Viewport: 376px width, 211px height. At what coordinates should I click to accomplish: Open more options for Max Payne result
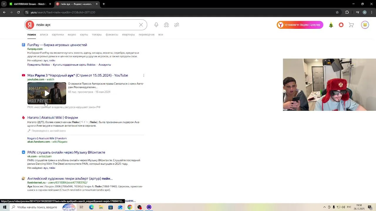coord(144,76)
